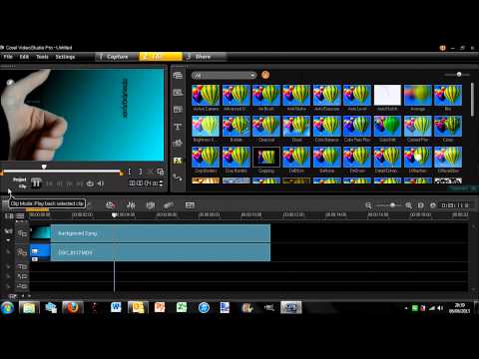Screen dimensions: 479x359
Task: Adjust the thumbnail size slider
Action: (459, 75)
